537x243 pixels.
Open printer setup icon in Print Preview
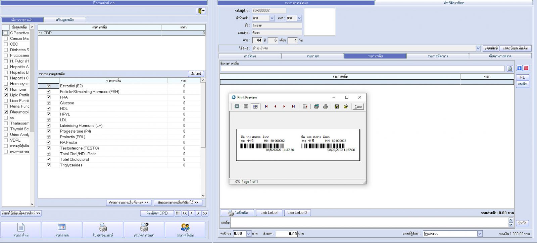316,106
